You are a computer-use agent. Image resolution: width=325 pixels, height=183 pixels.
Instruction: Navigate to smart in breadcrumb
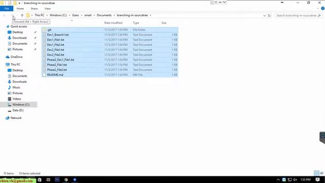[x=88, y=15]
